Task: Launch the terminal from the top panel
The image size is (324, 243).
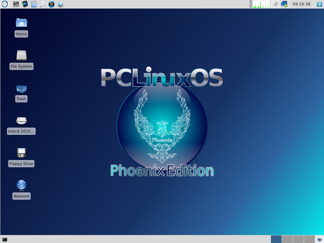Action: [x=16, y=4]
